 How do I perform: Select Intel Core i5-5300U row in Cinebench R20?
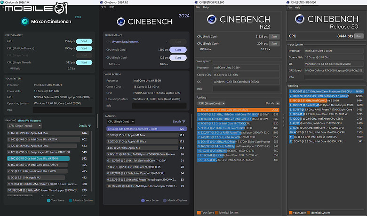pos(326,141)
